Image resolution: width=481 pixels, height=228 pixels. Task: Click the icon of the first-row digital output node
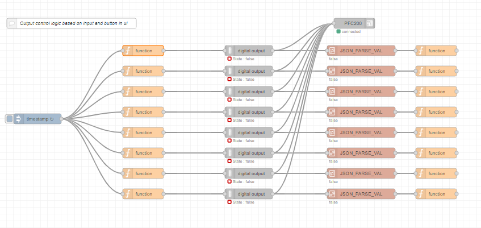[230, 51]
